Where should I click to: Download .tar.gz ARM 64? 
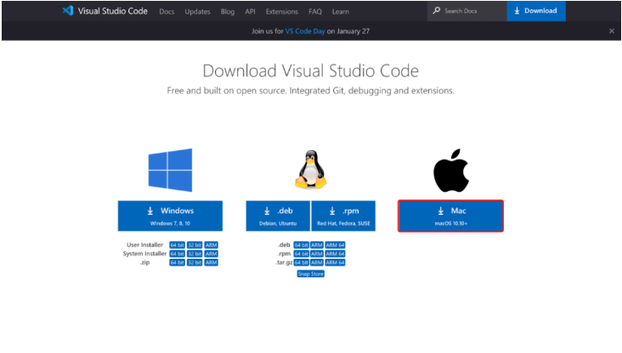pos(335,262)
